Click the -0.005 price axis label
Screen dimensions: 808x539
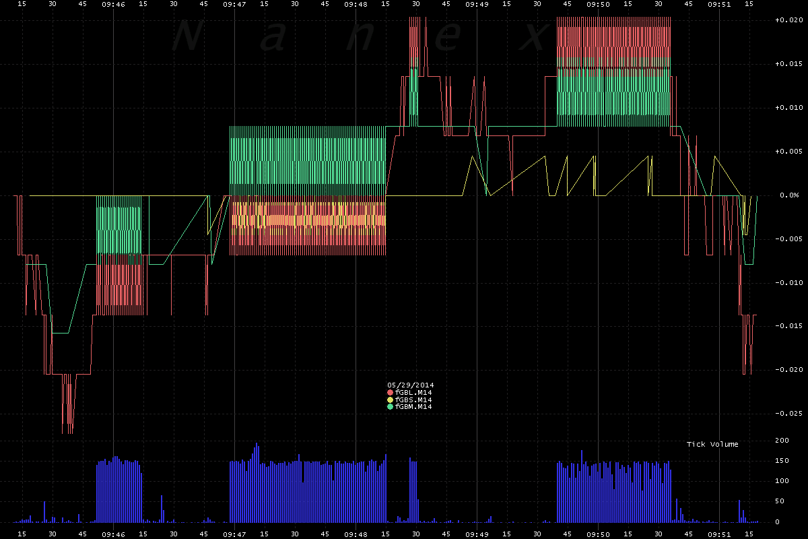[x=790, y=239]
